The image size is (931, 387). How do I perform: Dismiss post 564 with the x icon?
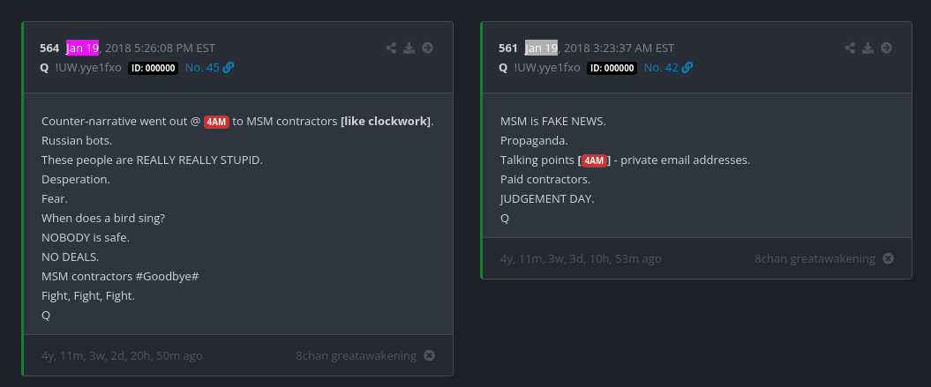point(429,355)
